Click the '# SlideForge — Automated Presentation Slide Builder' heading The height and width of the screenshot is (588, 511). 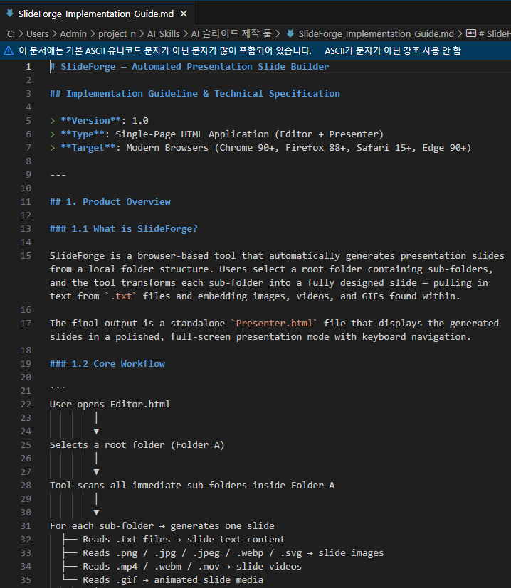189,66
